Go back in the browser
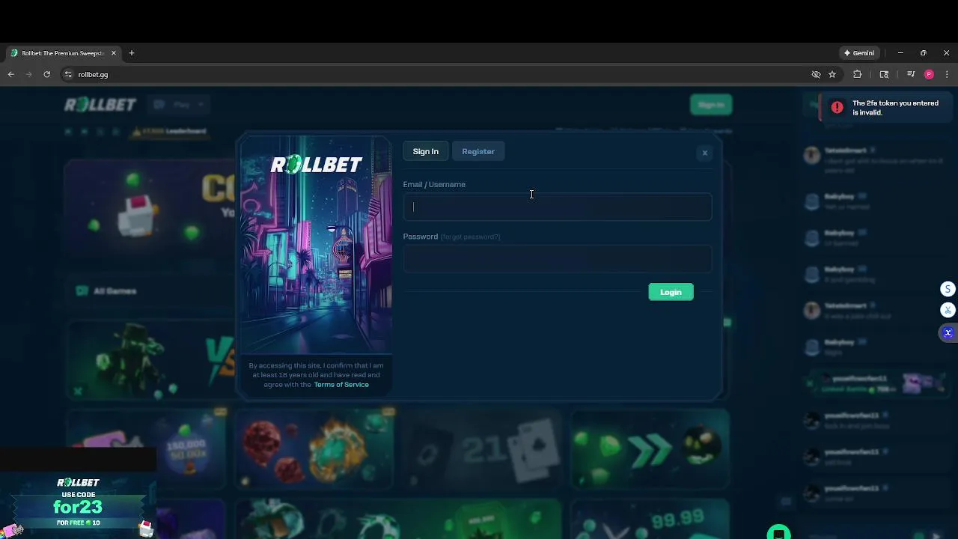This screenshot has width=958, height=539. pyautogui.click(x=11, y=74)
